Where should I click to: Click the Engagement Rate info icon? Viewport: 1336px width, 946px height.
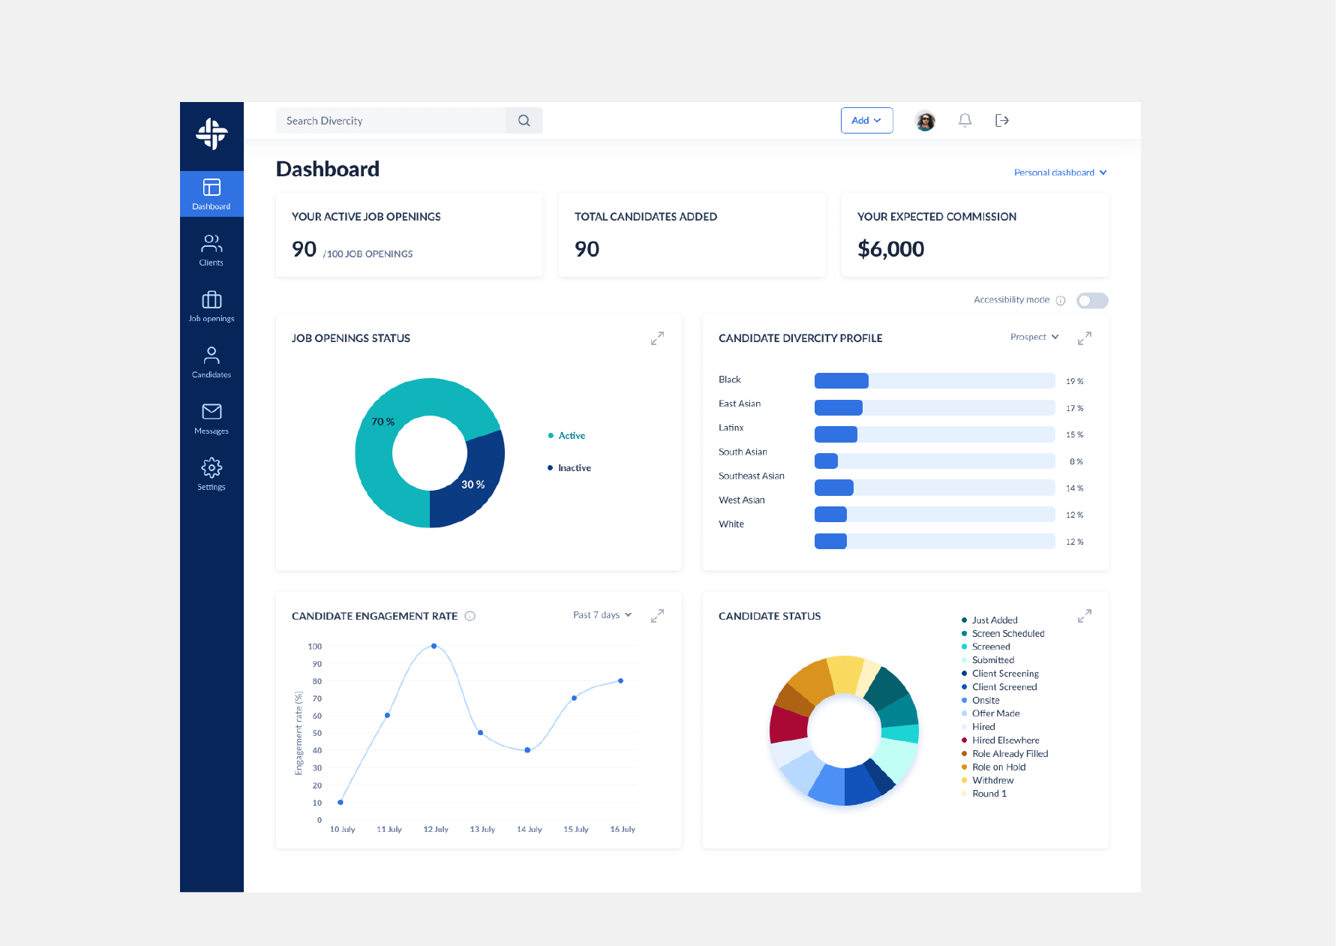click(470, 616)
